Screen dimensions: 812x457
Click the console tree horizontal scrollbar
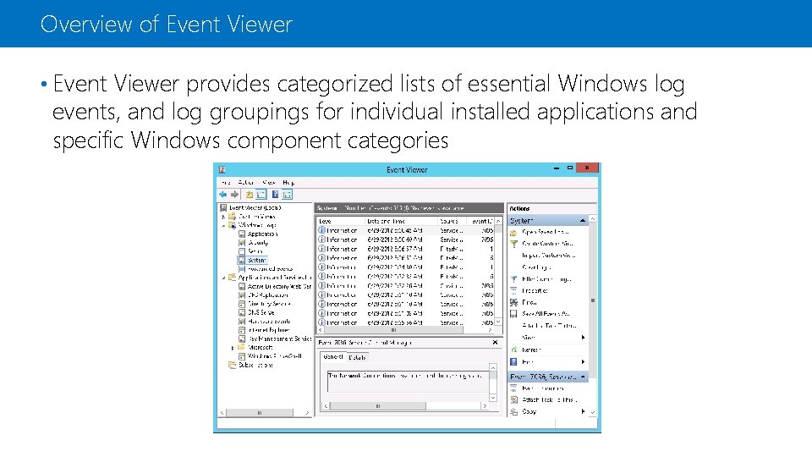(x=265, y=413)
